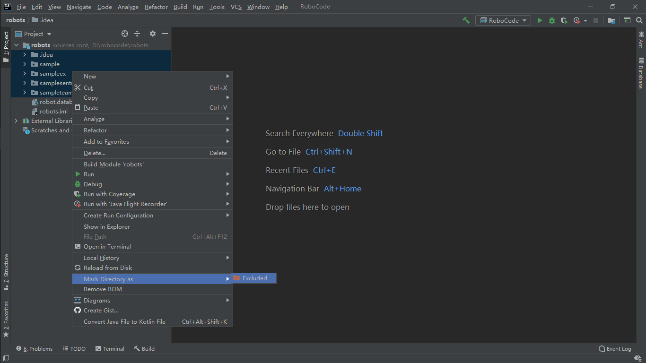Open the TODO tool window tab
Viewport: 646px width, 363px height.
pos(74,349)
